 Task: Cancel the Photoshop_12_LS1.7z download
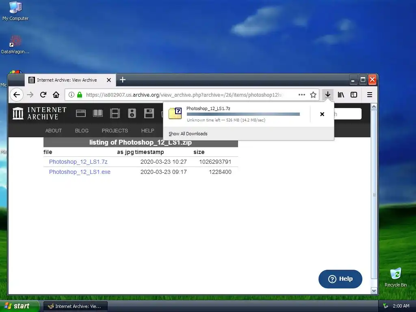[x=322, y=114]
